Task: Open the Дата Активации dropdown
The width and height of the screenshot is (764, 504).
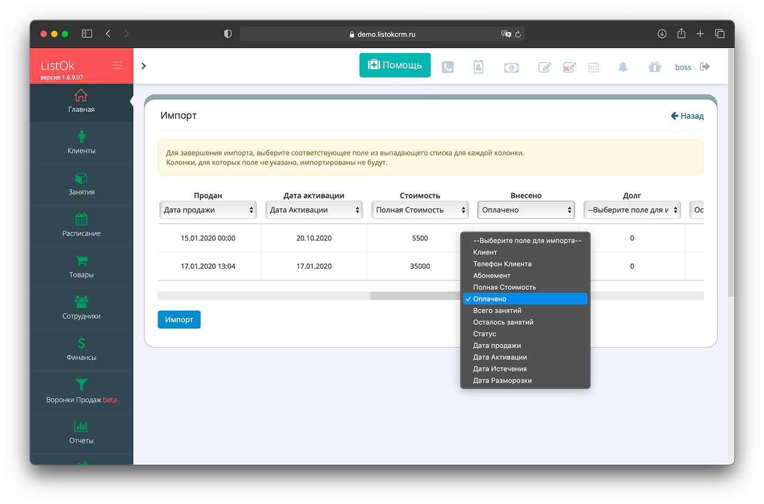Action: [314, 210]
